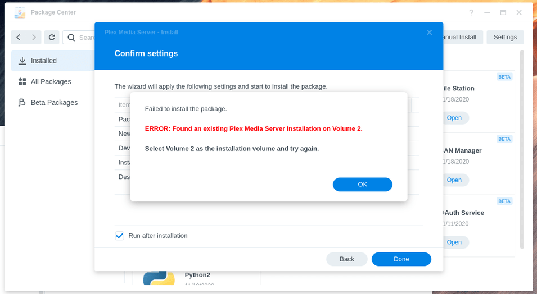The image size is (537, 294).
Task: Toggle Run after installation checkbox
Action: click(119, 236)
